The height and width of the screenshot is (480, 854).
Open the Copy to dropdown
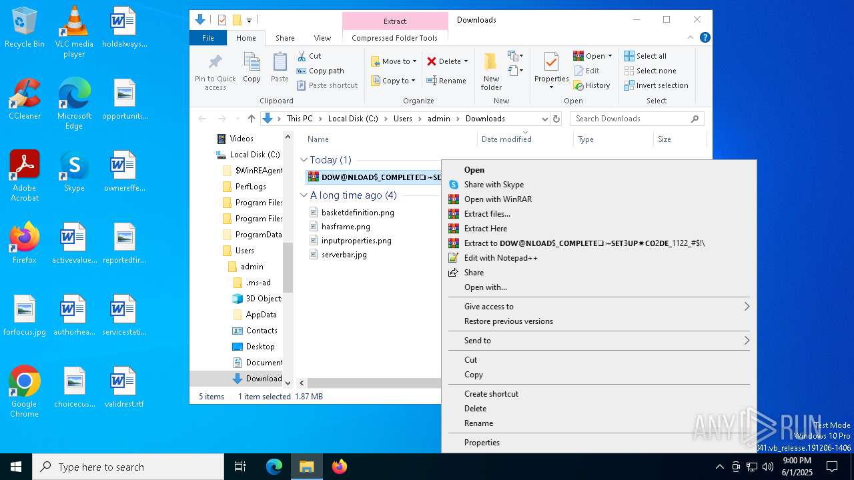coord(393,81)
